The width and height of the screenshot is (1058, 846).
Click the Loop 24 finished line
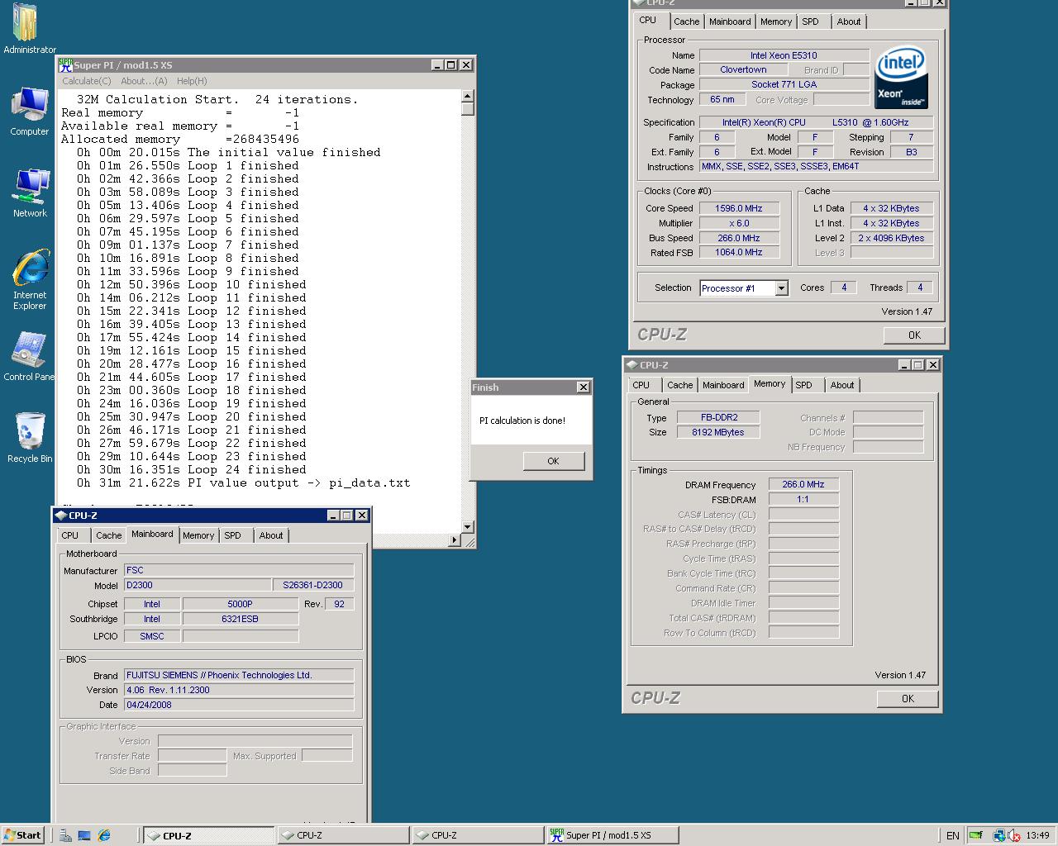click(192, 469)
